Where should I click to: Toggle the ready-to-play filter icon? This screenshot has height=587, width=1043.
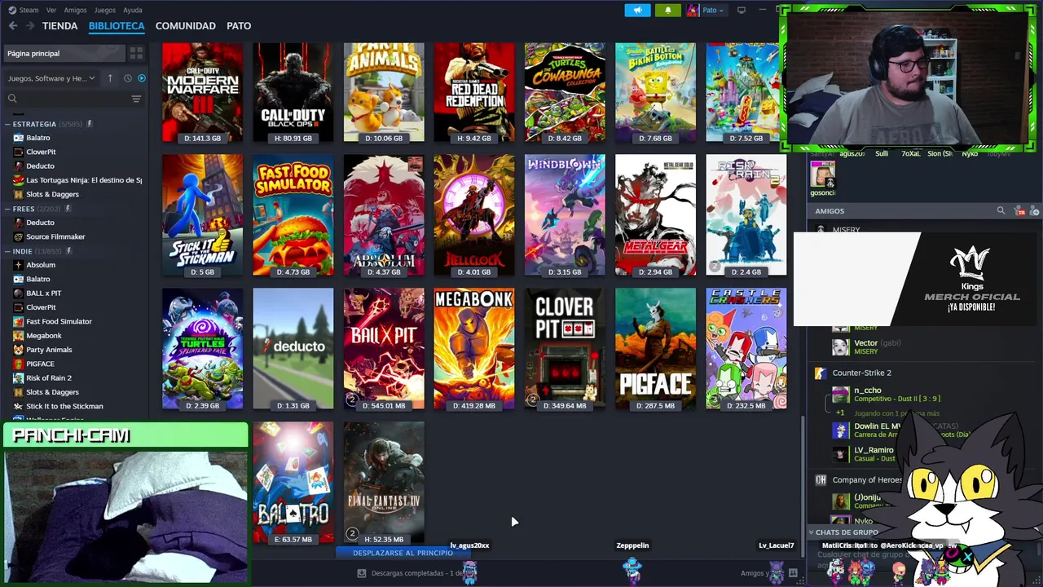point(142,78)
